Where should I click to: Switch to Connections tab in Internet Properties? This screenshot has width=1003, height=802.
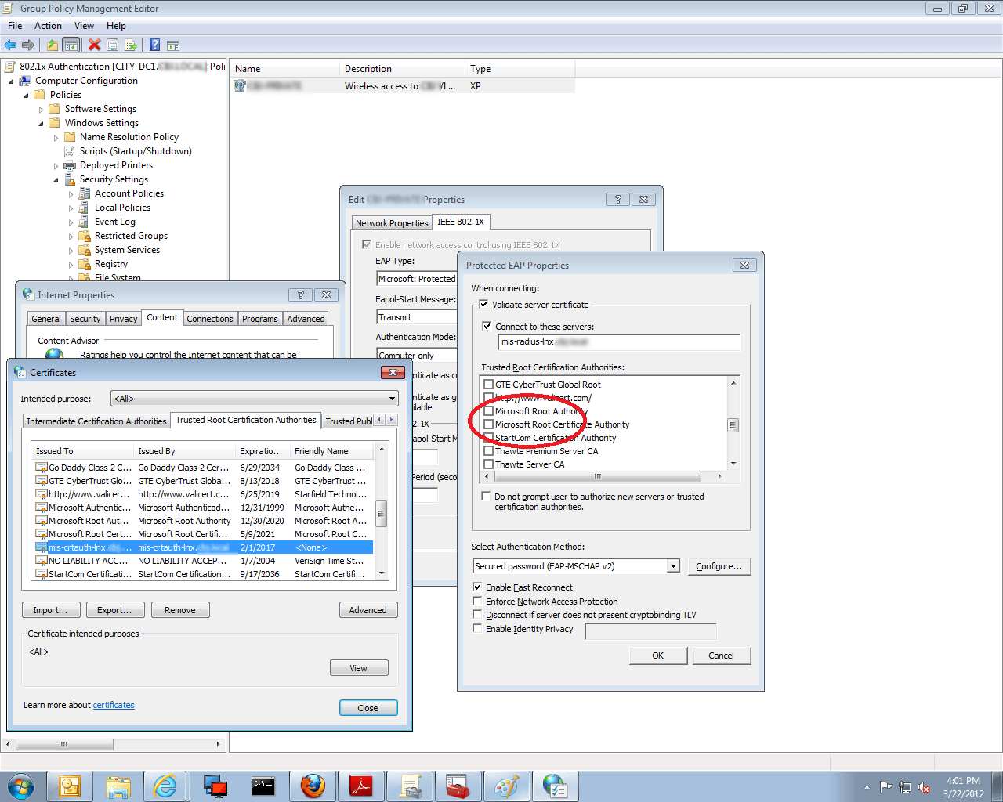[x=210, y=319]
